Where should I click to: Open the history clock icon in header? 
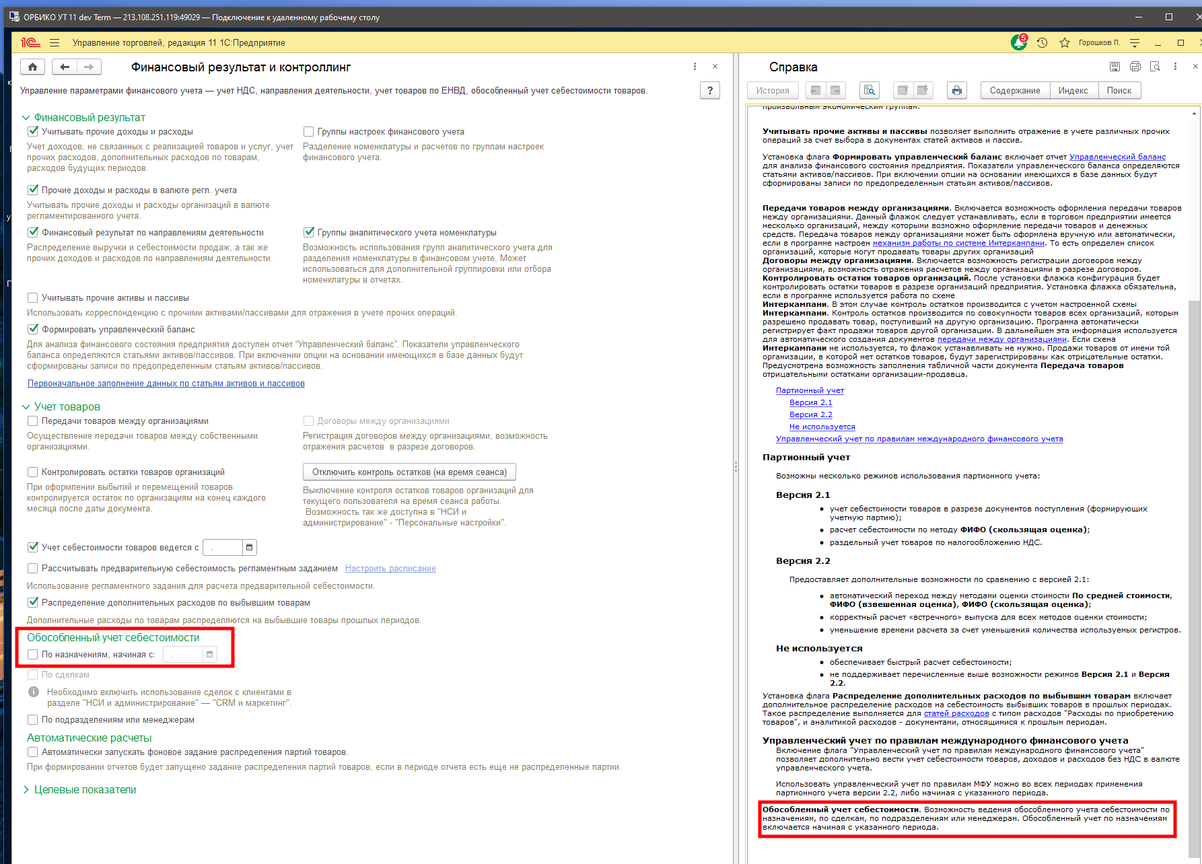(1042, 42)
